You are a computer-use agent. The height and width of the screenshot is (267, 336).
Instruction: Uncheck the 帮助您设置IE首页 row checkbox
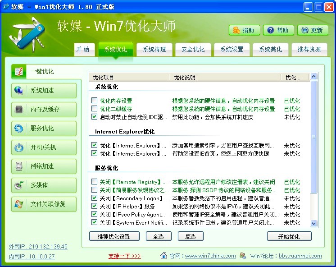pyautogui.click(x=94, y=153)
